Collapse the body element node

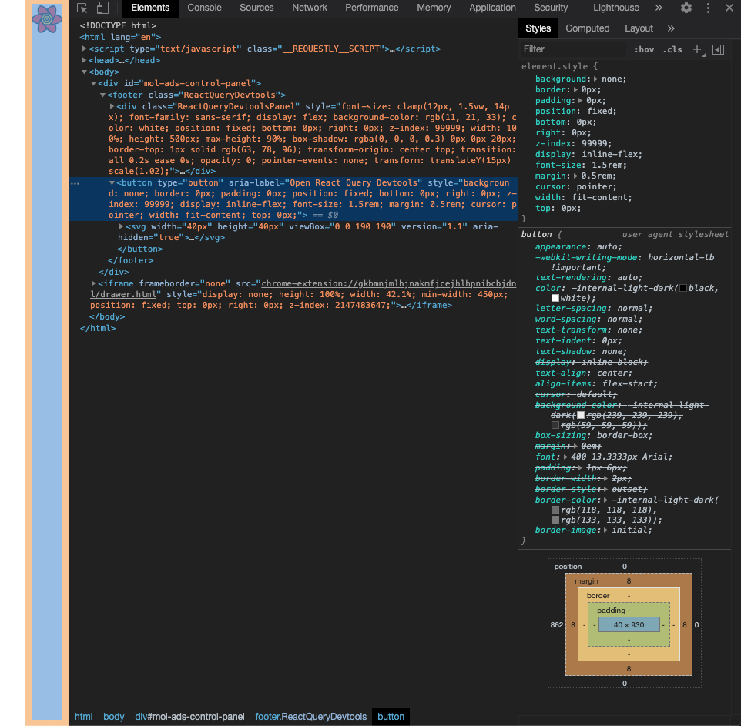[84, 72]
